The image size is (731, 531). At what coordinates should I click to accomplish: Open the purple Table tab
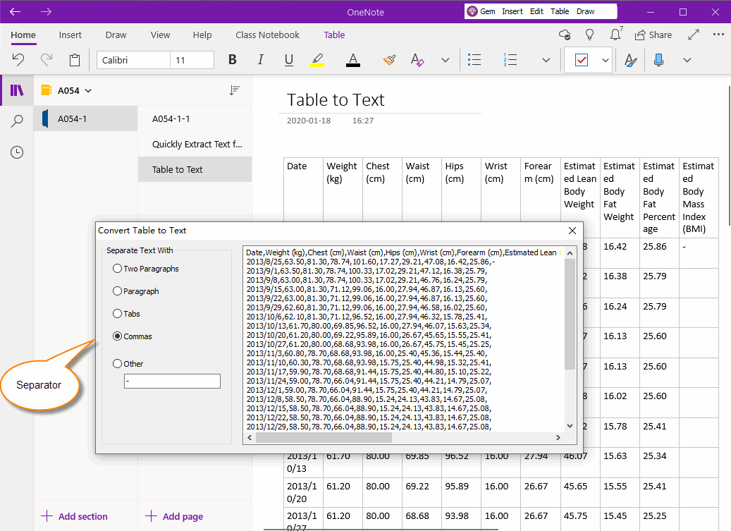(334, 35)
